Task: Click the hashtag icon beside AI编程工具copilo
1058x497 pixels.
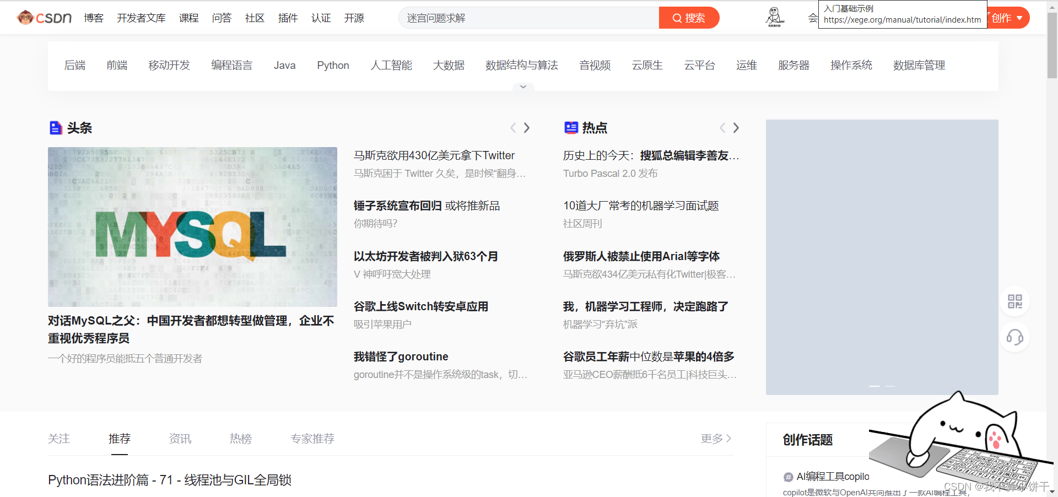Action: point(788,477)
